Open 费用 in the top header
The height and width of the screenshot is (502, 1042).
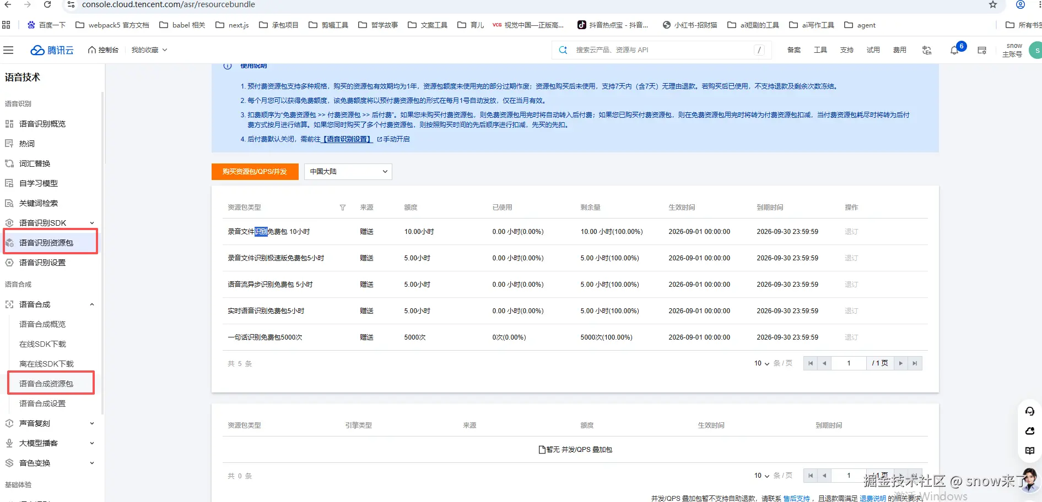coord(900,50)
